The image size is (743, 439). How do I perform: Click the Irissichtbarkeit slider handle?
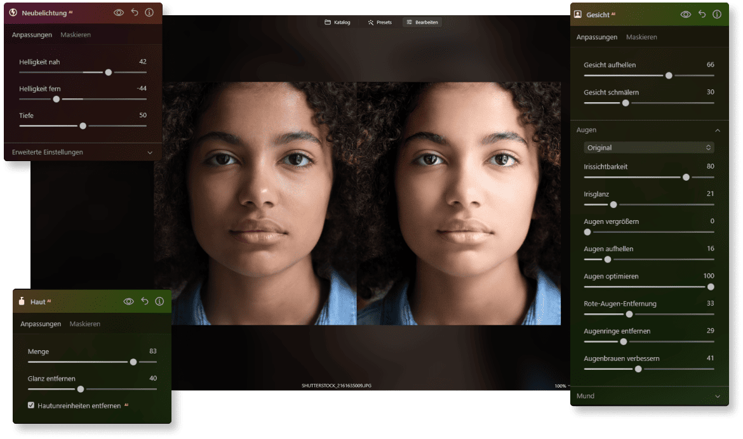(686, 177)
